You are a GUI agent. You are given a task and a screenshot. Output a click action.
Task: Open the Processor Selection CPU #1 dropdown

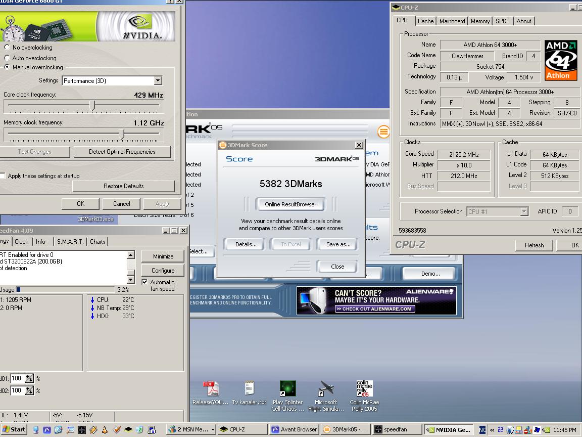[524, 211]
